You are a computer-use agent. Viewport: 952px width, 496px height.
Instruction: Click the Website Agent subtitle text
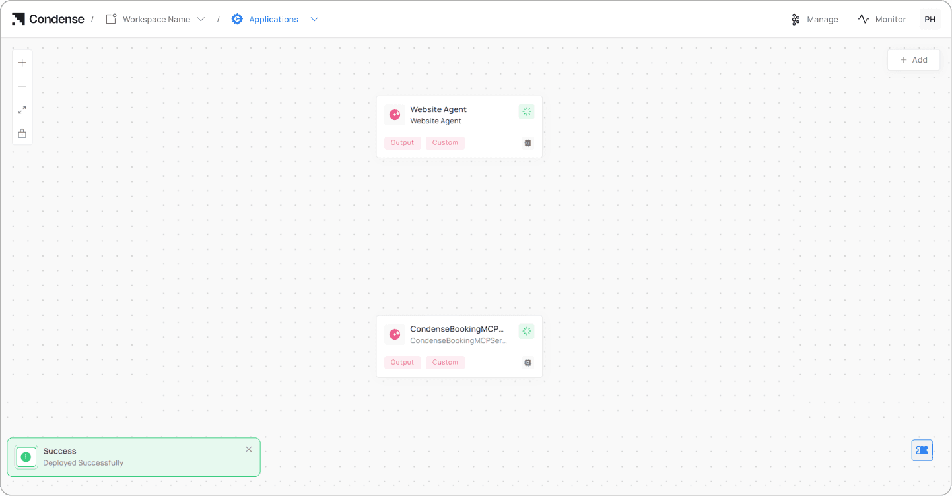click(x=436, y=121)
